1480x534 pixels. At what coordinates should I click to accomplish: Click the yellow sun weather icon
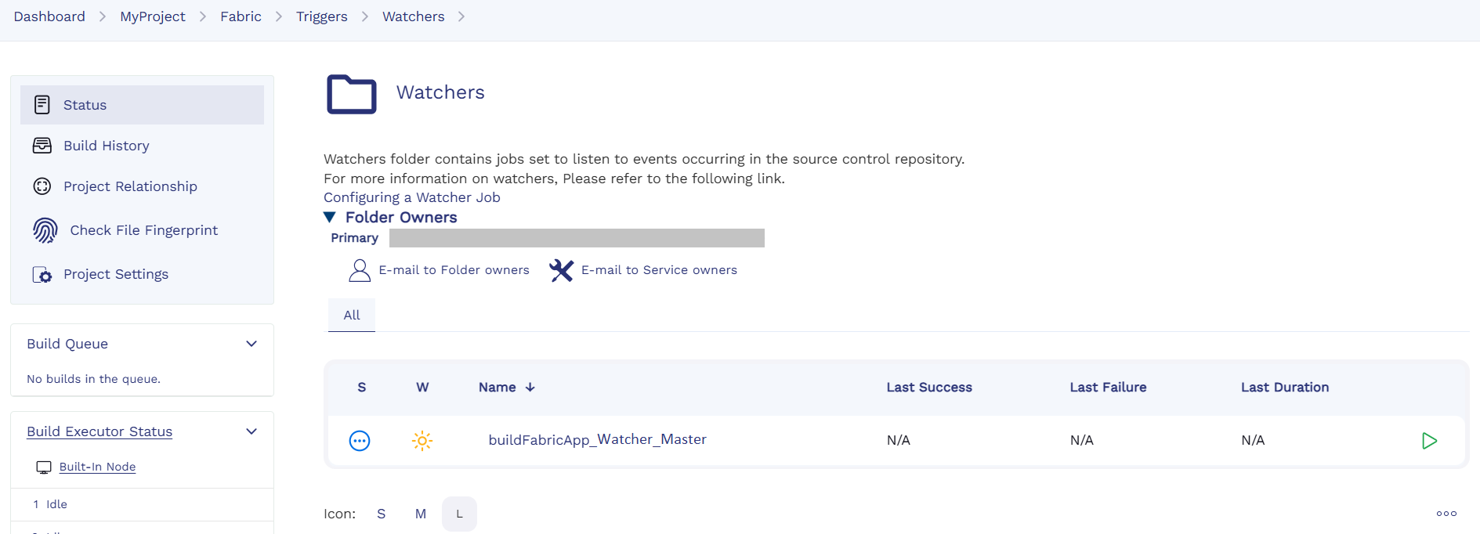422,441
